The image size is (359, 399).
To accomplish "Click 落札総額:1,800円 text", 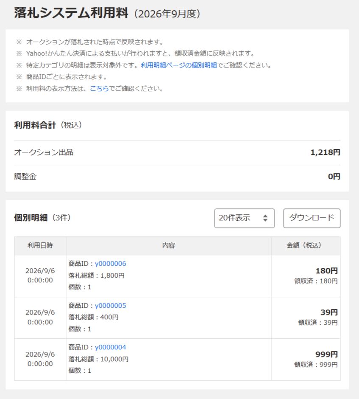I will tap(97, 275).
